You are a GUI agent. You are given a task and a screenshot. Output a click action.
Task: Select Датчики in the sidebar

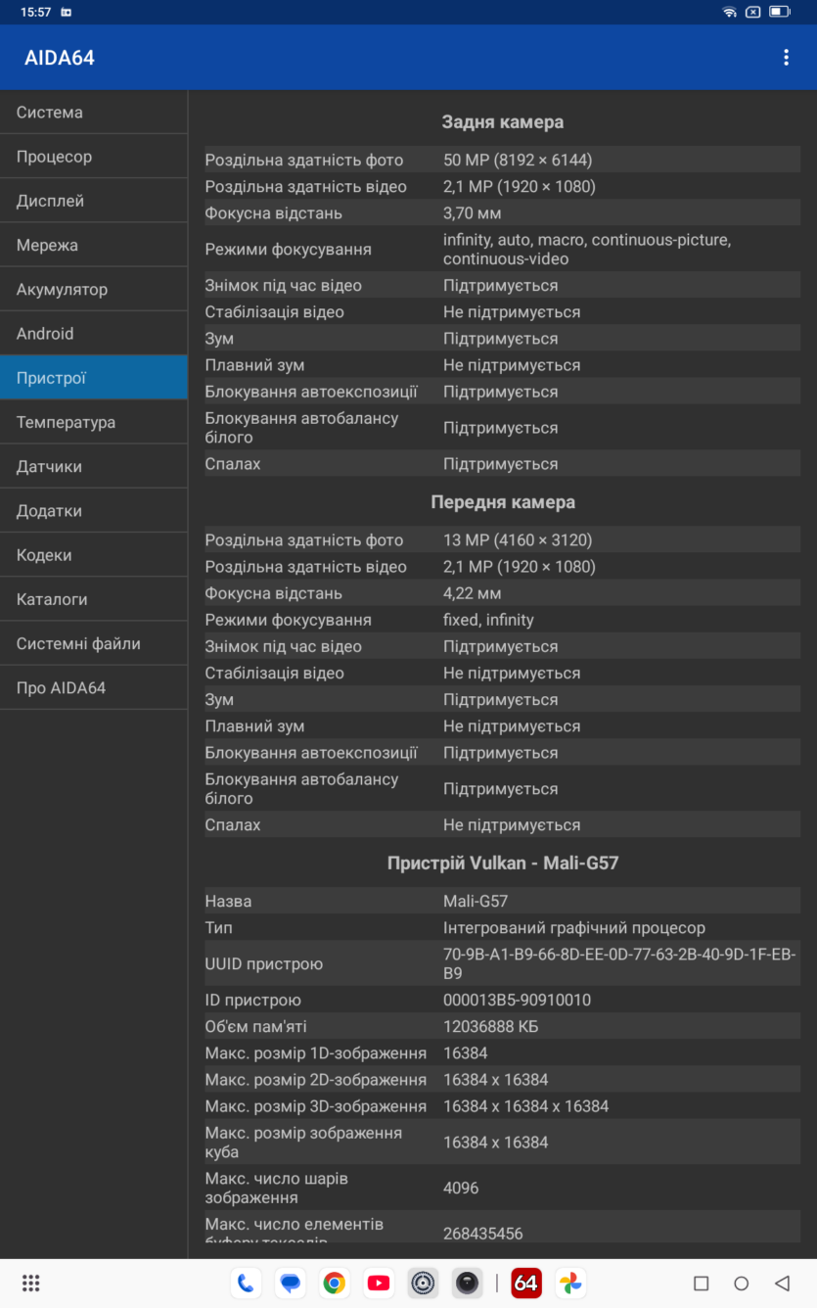[x=94, y=467]
